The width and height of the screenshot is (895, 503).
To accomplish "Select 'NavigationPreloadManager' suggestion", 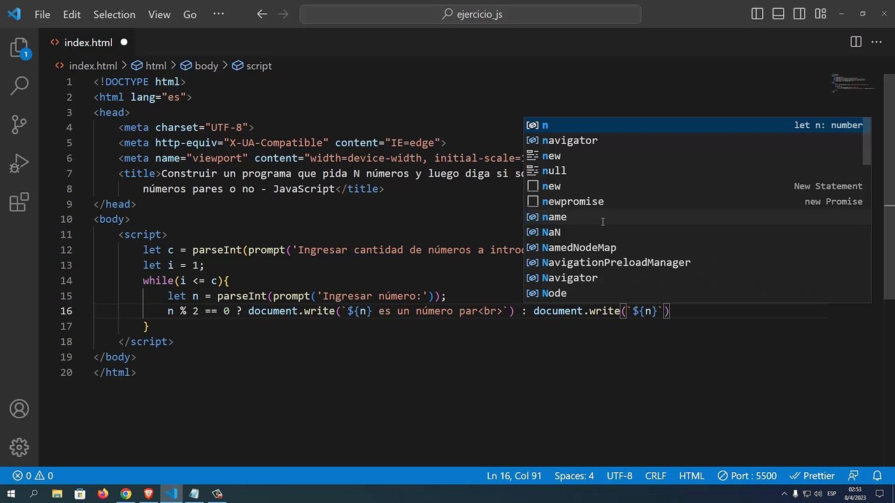I will coord(695,263).
